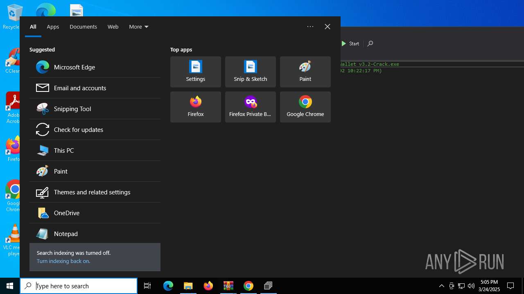Open the stacked-windows app on the taskbar
Viewport: 524px width, 294px height.
coord(269,286)
